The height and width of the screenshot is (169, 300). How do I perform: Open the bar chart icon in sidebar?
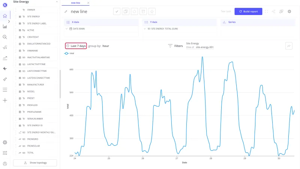(x=5, y=26)
